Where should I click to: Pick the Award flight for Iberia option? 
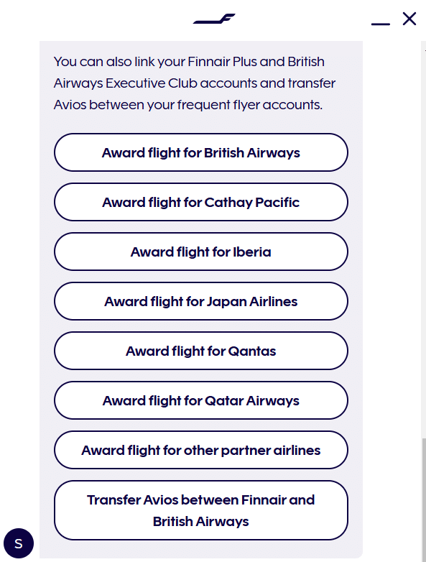tap(201, 252)
